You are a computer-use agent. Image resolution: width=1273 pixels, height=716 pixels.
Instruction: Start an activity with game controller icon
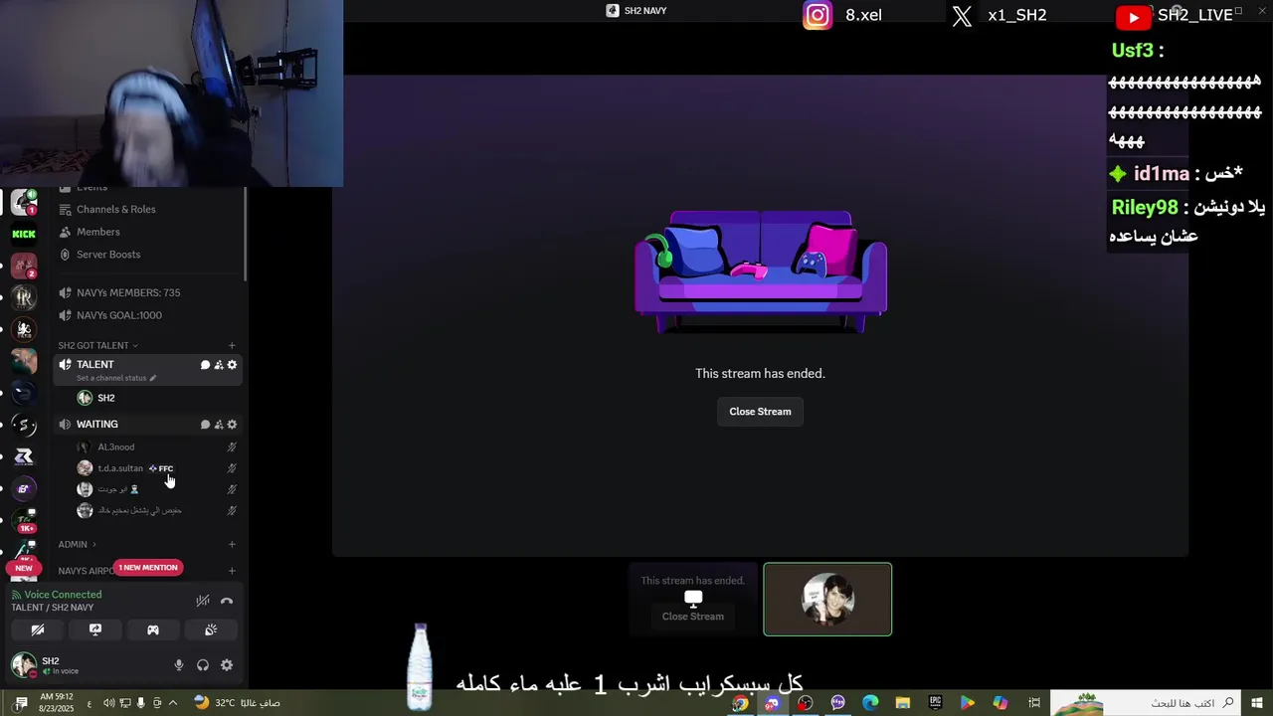pos(153,629)
